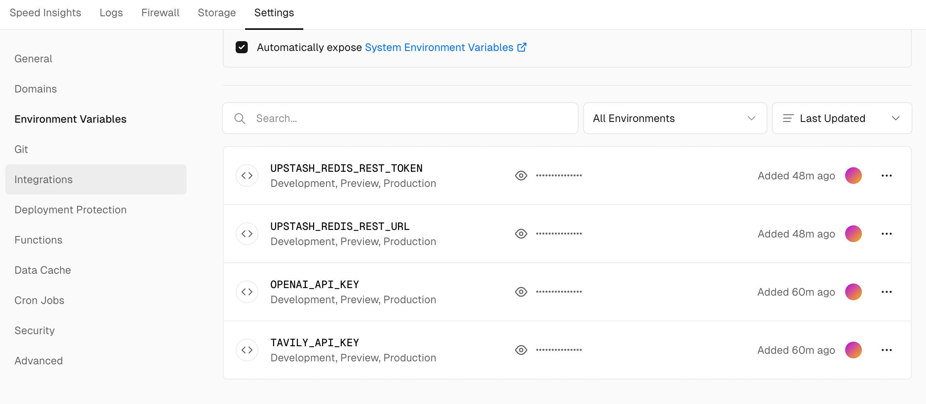The width and height of the screenshot is (926, 404).
Task: Click the magnifier icon in the search box
Action: click(240, 119)
